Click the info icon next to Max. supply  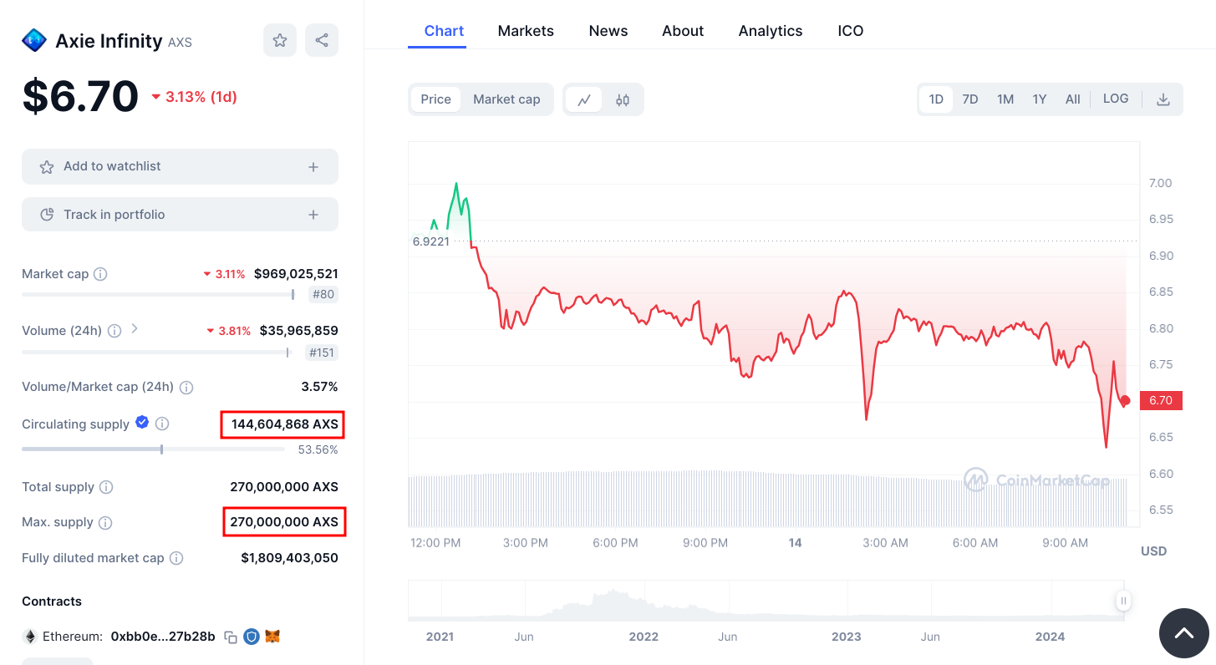click(104, 522)
